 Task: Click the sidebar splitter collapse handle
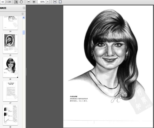(26, 72)
